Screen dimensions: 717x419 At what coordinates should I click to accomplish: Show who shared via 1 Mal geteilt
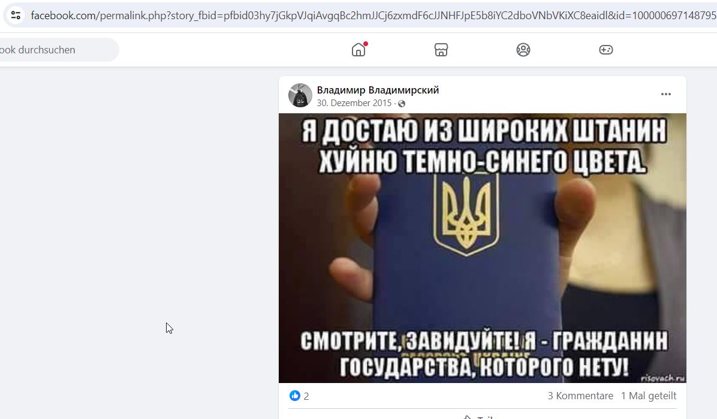point(649,396)
